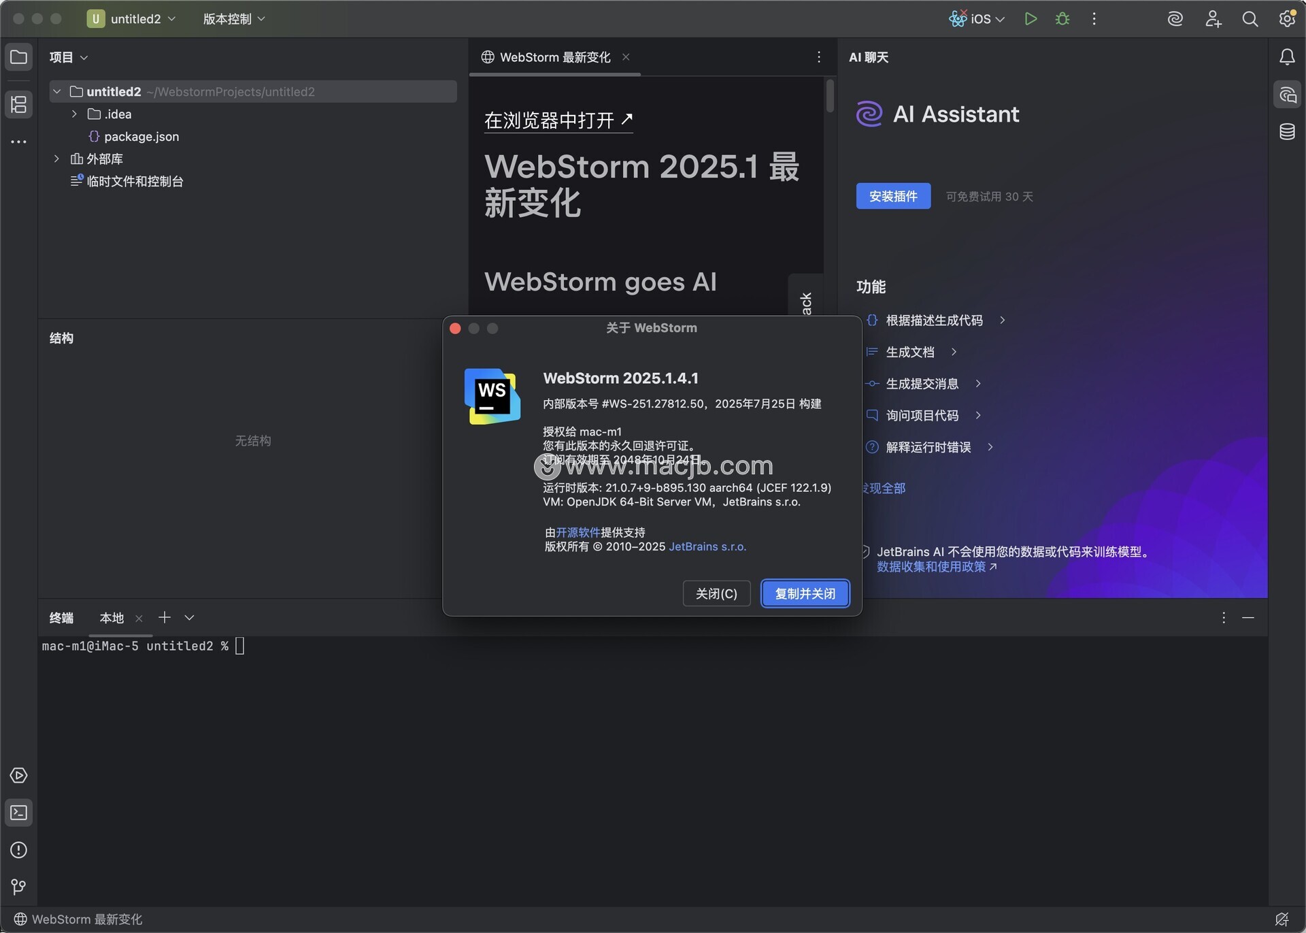
Task: Click the green Run button in toolbar
Action: [x=1031, y=19]
